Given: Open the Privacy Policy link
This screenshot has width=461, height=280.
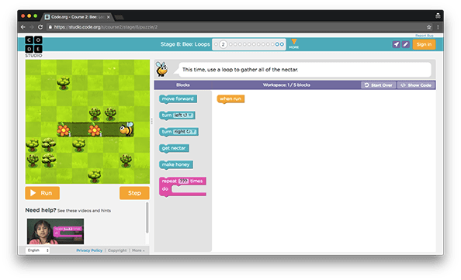Looking at the screenshot, I should 89,251.
